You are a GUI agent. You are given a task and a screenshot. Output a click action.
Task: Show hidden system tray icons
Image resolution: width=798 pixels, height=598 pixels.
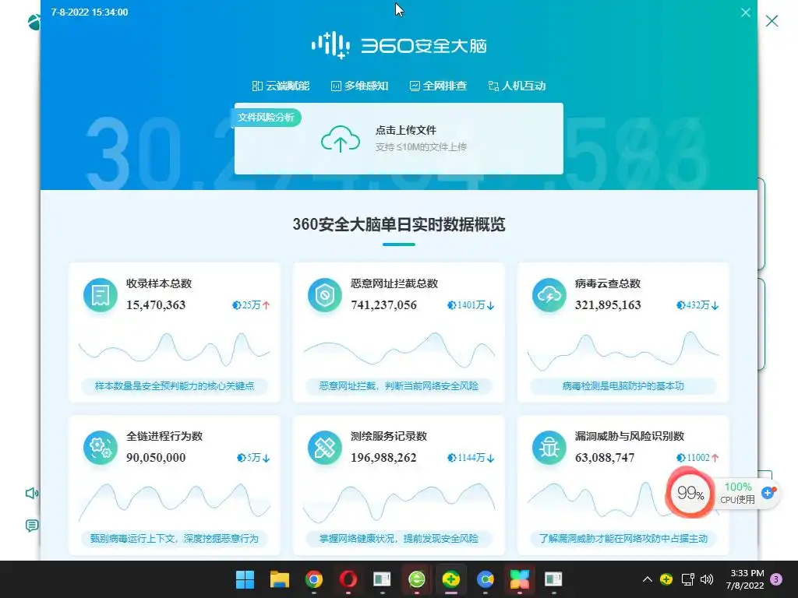(x=648, y=579)
